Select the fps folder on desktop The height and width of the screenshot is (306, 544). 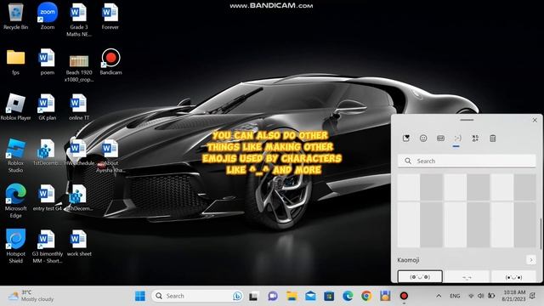(15, 62)
